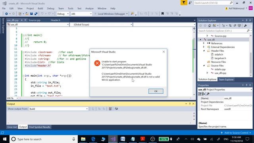Open the Server Explorer side tab

point(3,25)
